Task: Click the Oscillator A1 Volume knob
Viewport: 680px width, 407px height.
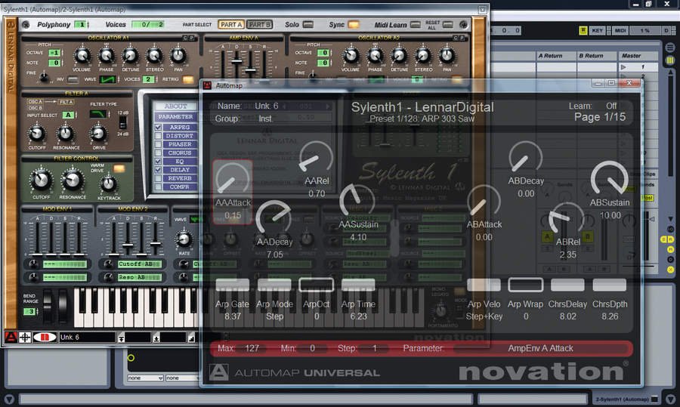Action: (x=82, y=55)
